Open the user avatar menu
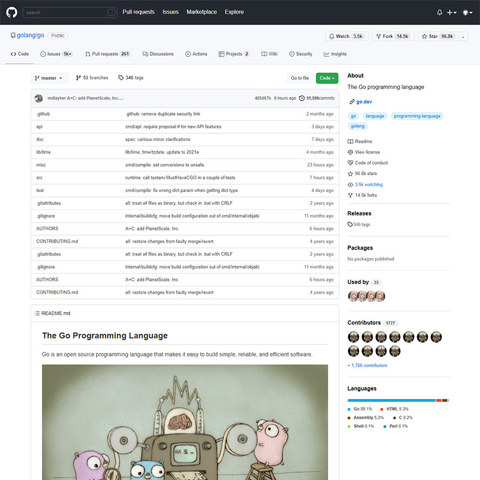This screenshot has height=480, width=480. pyautogui.click(x=467, y=12)
